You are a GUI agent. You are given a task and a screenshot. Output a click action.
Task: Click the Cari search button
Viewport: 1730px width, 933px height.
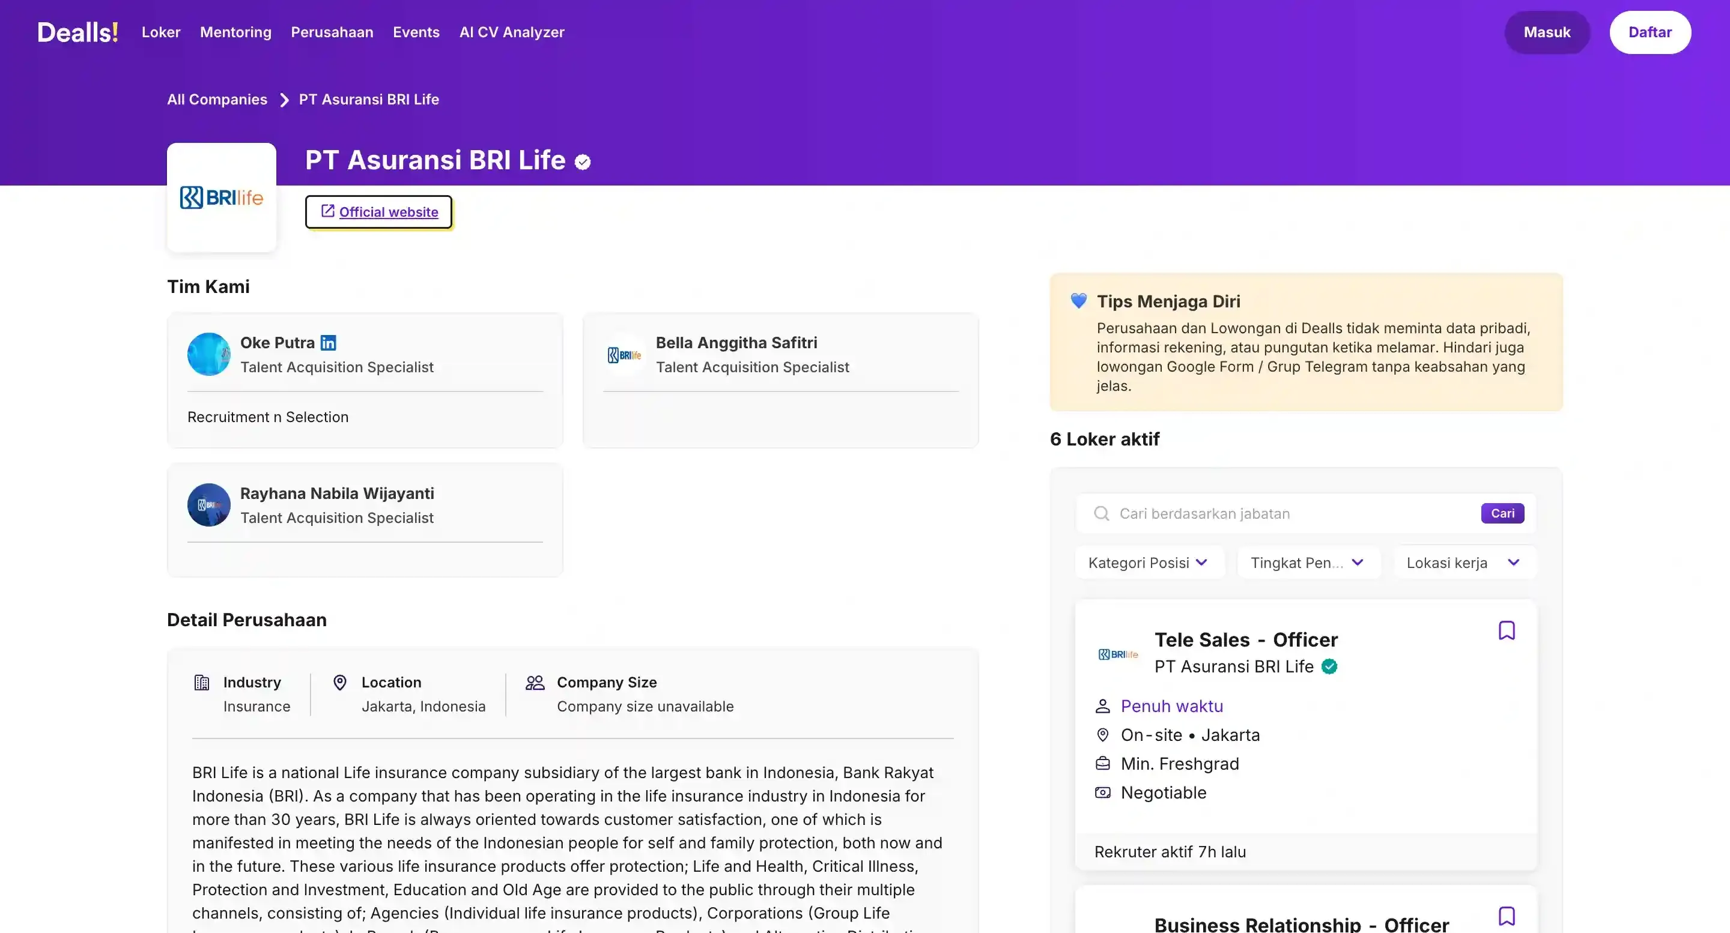pos(1502,513)
